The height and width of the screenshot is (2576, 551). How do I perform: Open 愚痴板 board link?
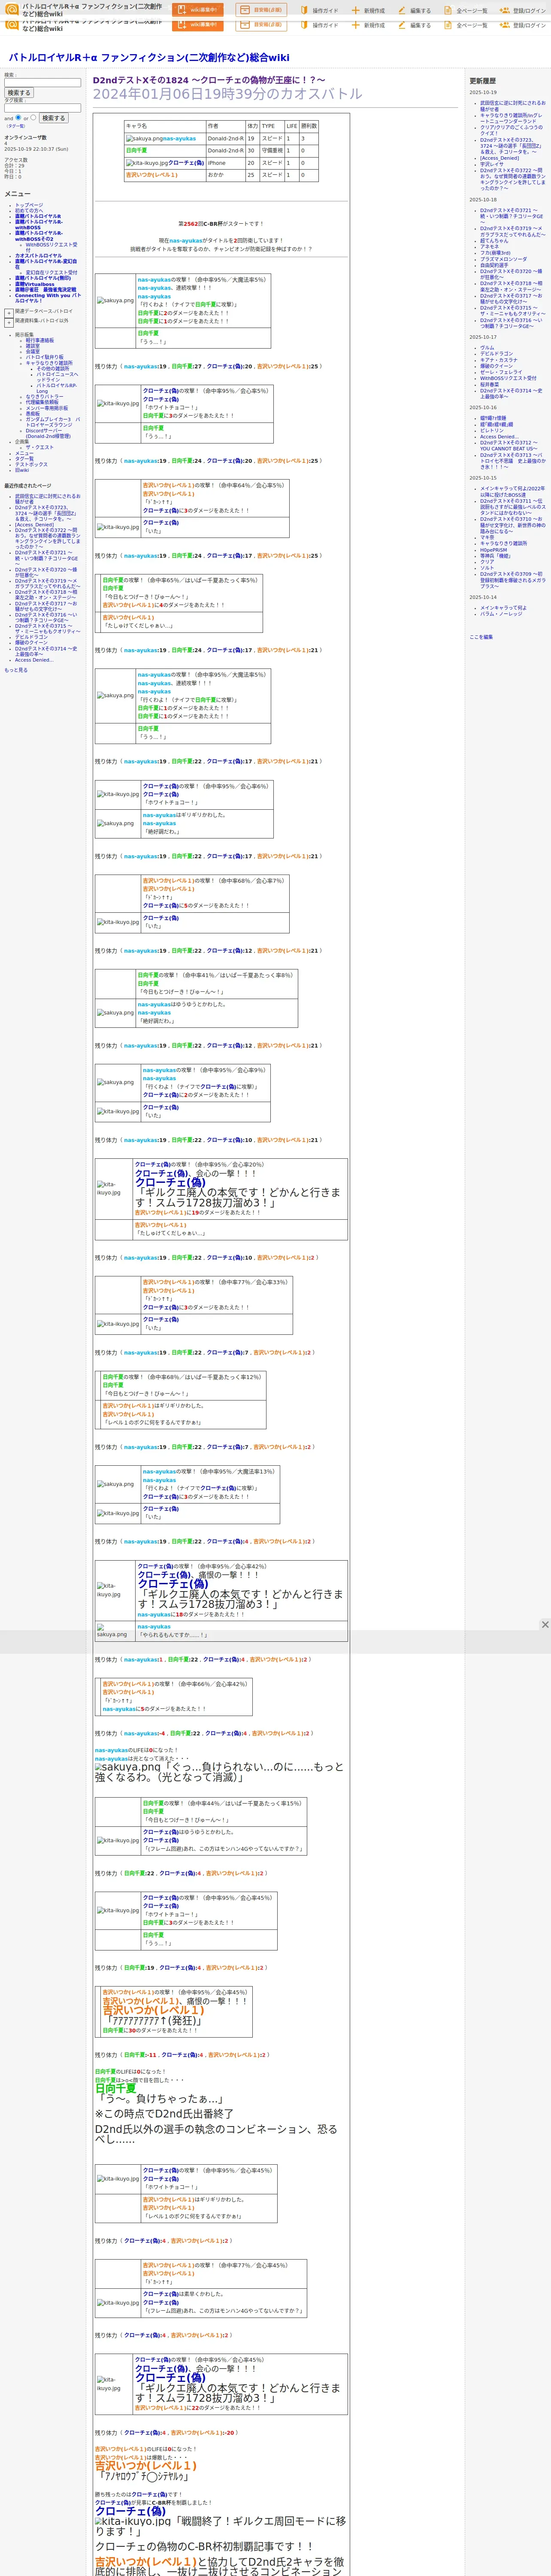click(33, 414)
